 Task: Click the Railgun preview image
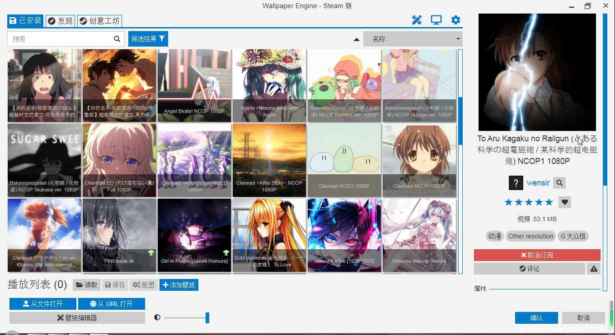[537, 72]
